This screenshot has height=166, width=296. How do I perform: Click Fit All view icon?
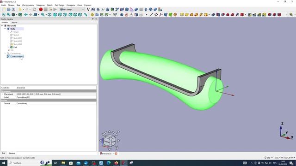(4, 15)
